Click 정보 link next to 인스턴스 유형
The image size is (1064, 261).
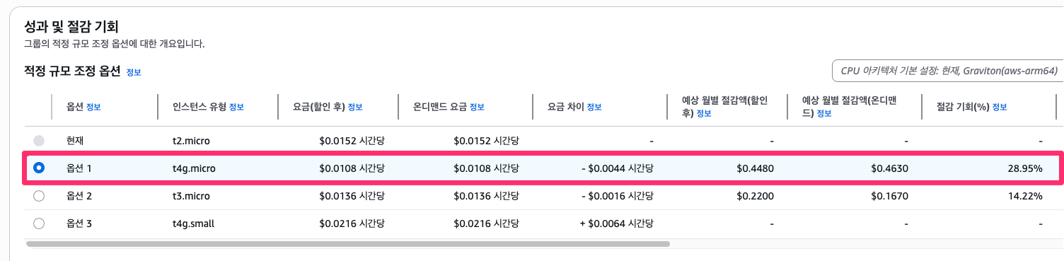[x=236, y=107]
